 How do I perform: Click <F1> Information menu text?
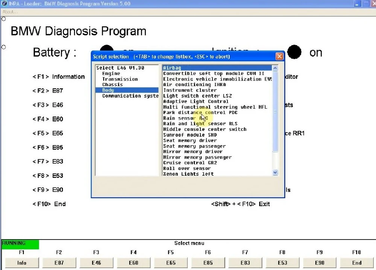59,77
